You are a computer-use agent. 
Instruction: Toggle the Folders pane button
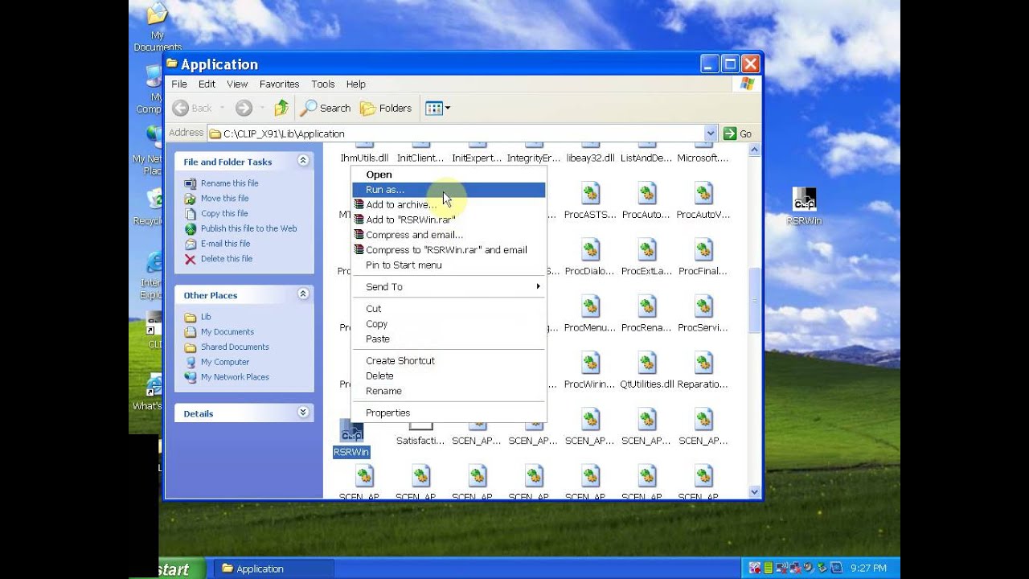coord(385,108)
